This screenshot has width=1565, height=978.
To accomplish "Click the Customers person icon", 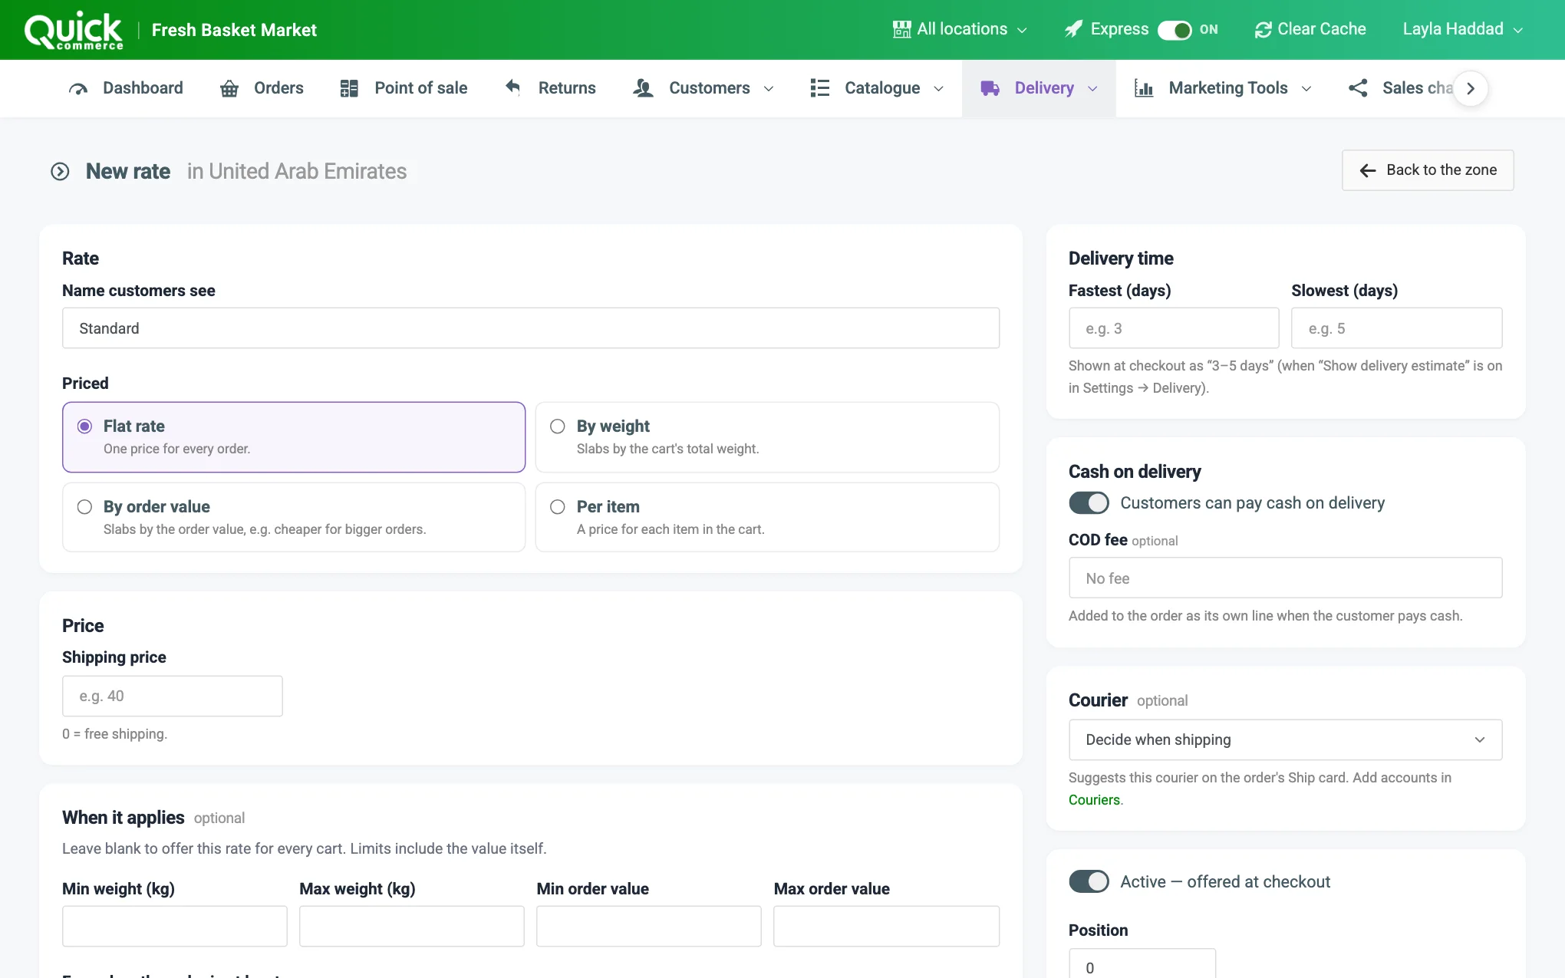I will coord(643,88).
